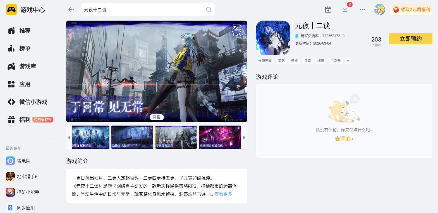Click the 游戏简介 heading

click(77, 161)
